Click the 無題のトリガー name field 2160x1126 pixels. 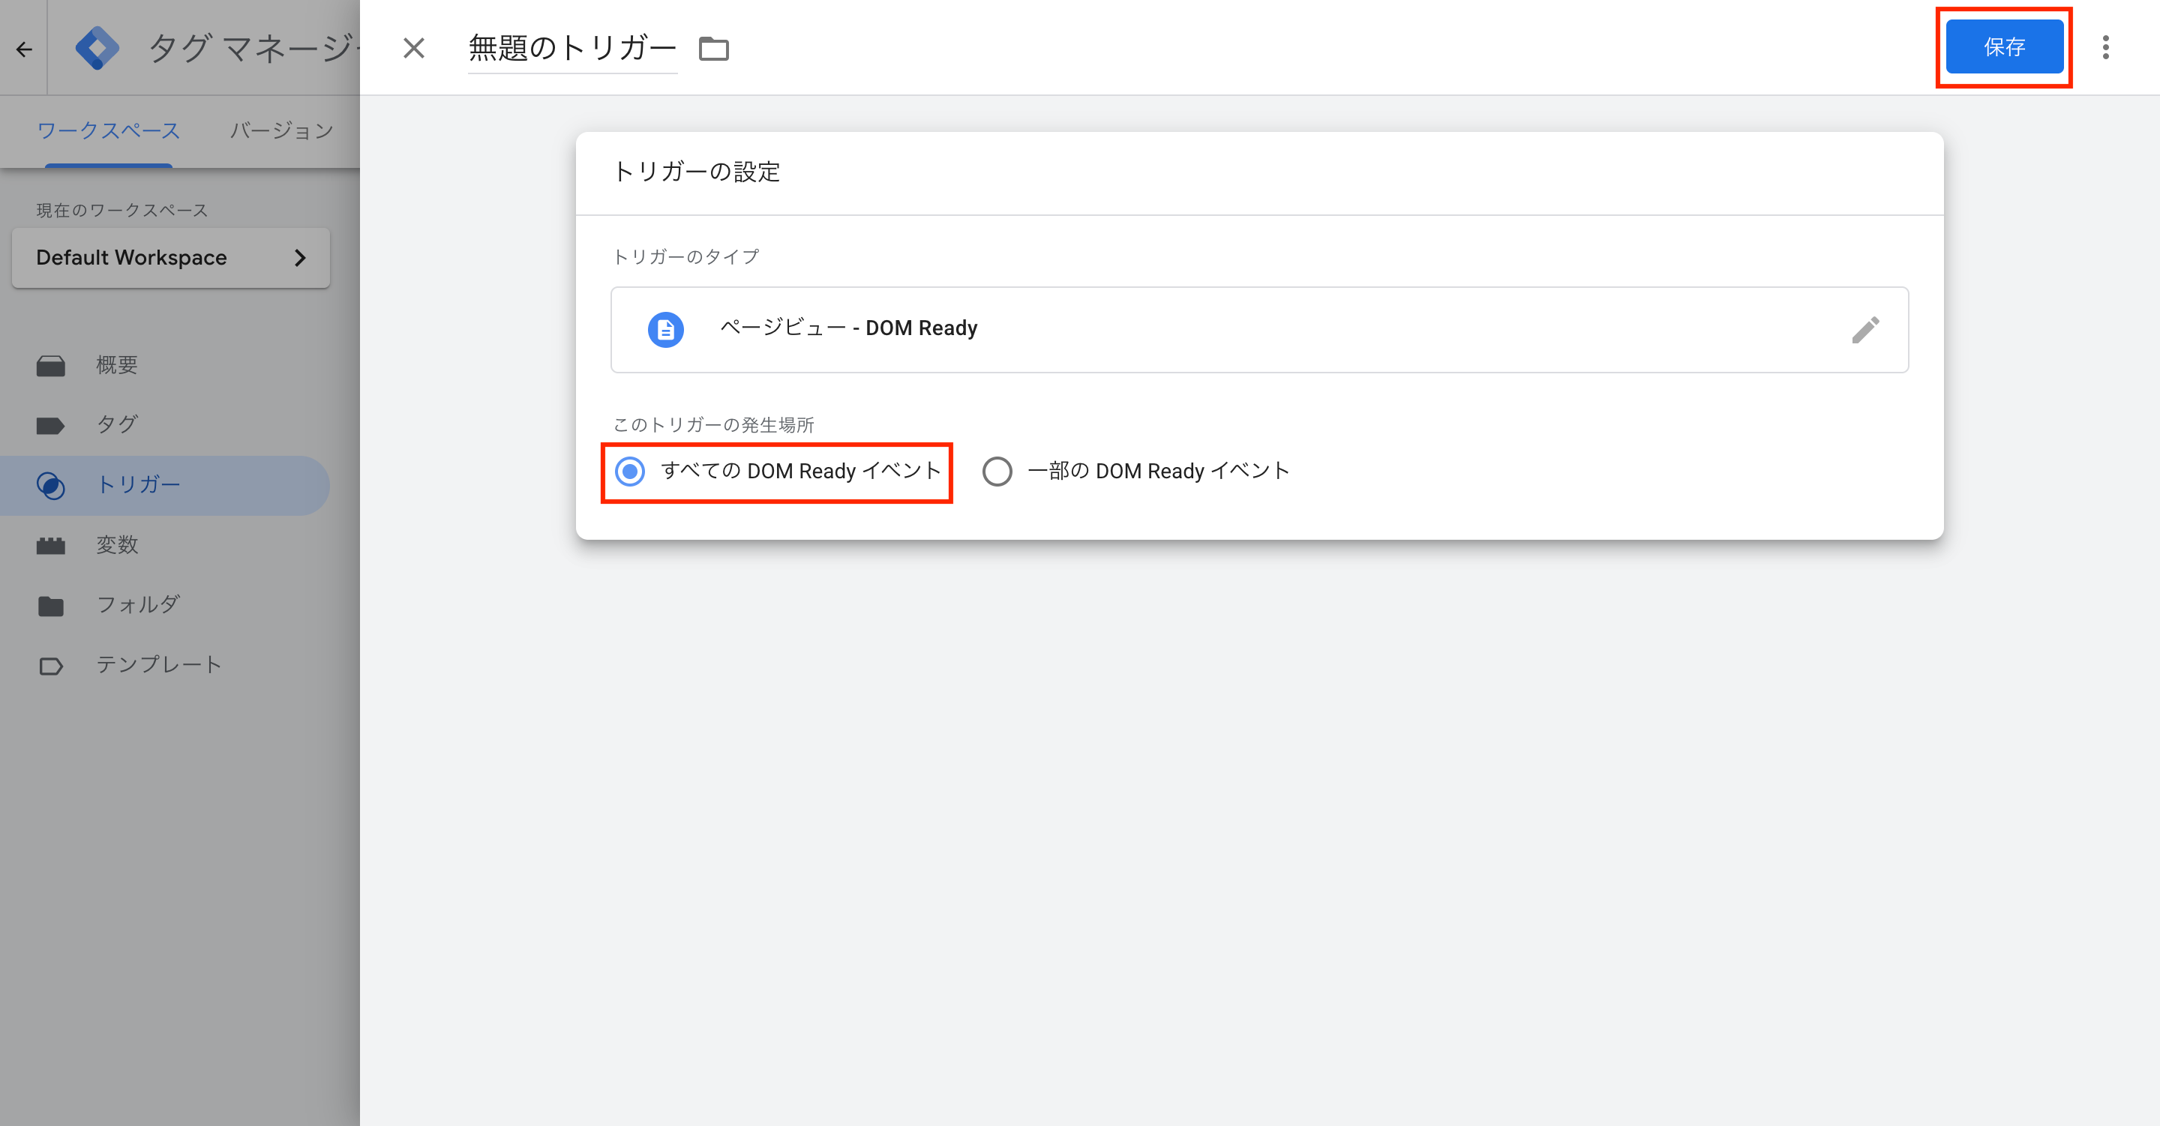pyautogui.click(x=571, y=47)
